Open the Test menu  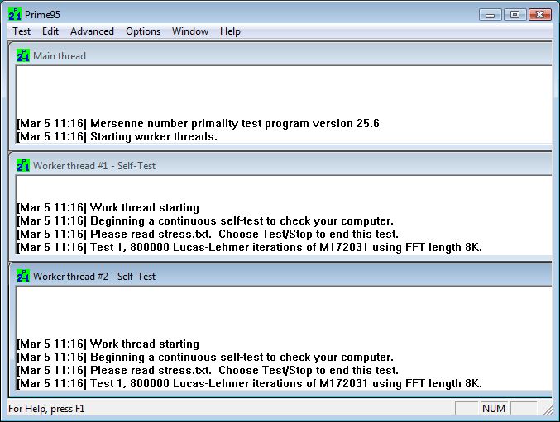tap(22, 31)
